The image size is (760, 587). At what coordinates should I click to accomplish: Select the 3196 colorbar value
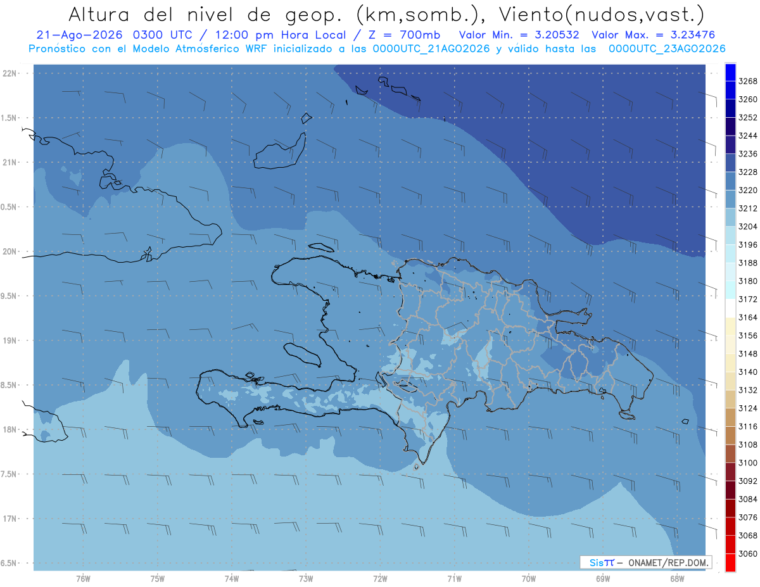[748, 244]
